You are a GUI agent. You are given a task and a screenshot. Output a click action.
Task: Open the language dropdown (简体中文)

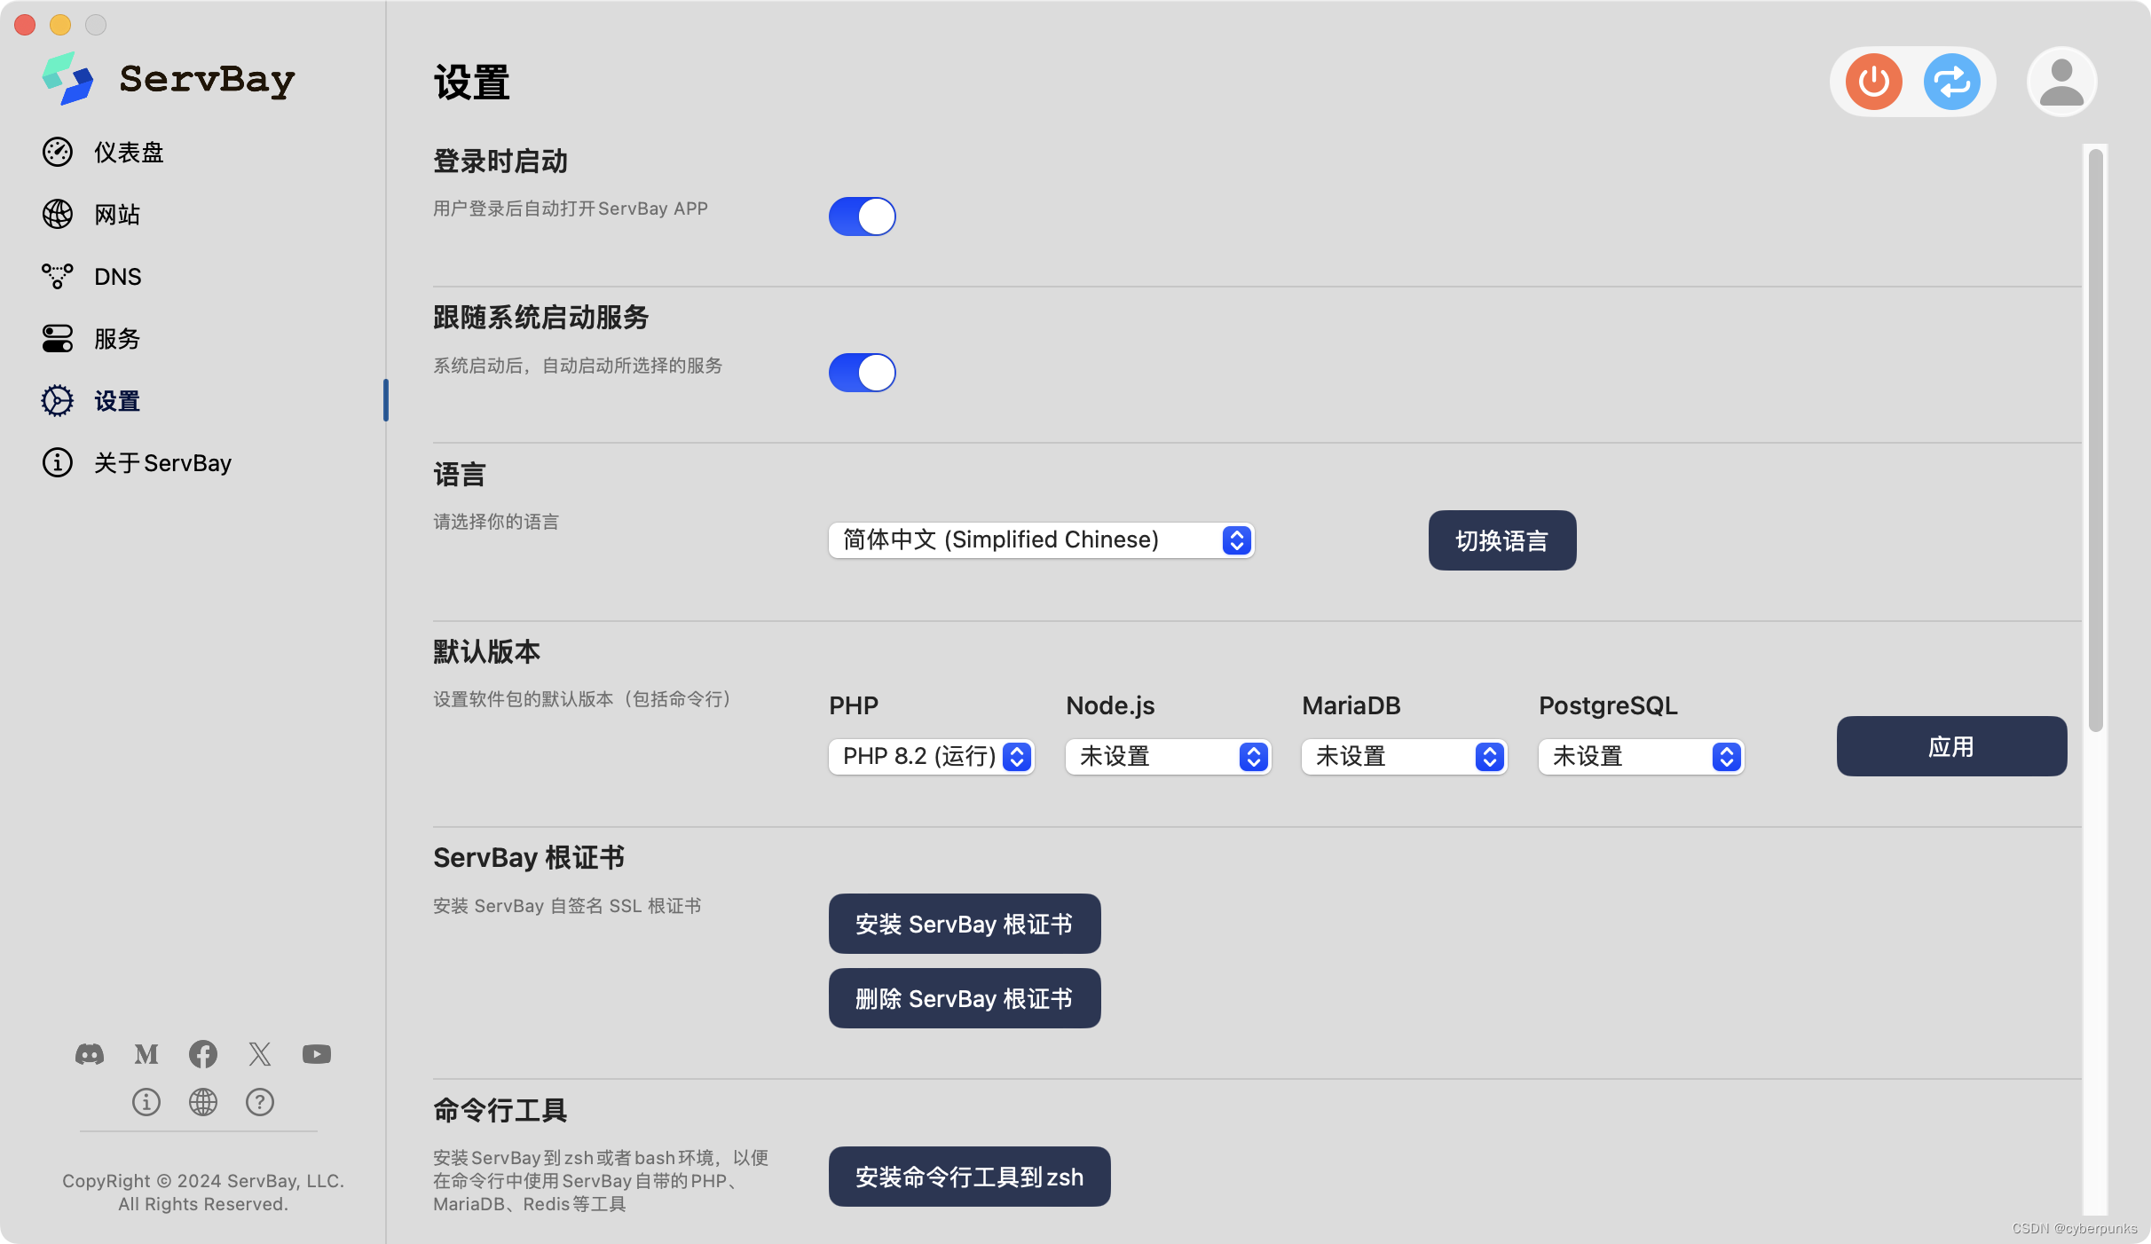pos(1042,540)
